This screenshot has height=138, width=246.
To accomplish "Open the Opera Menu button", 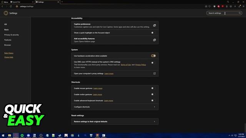I will pos(5,2).
